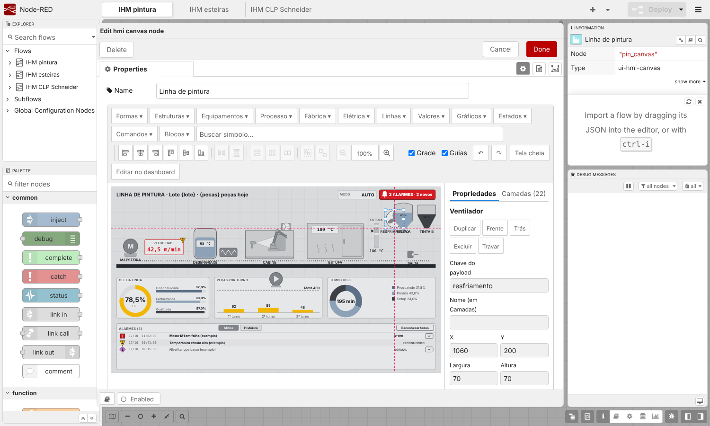This screenshot has width=710, height=426.
Task: Click the red Done button
Action: [541, 49]
